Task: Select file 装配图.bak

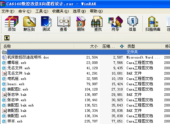Action: pyautogui.click(x=17, y=111)
